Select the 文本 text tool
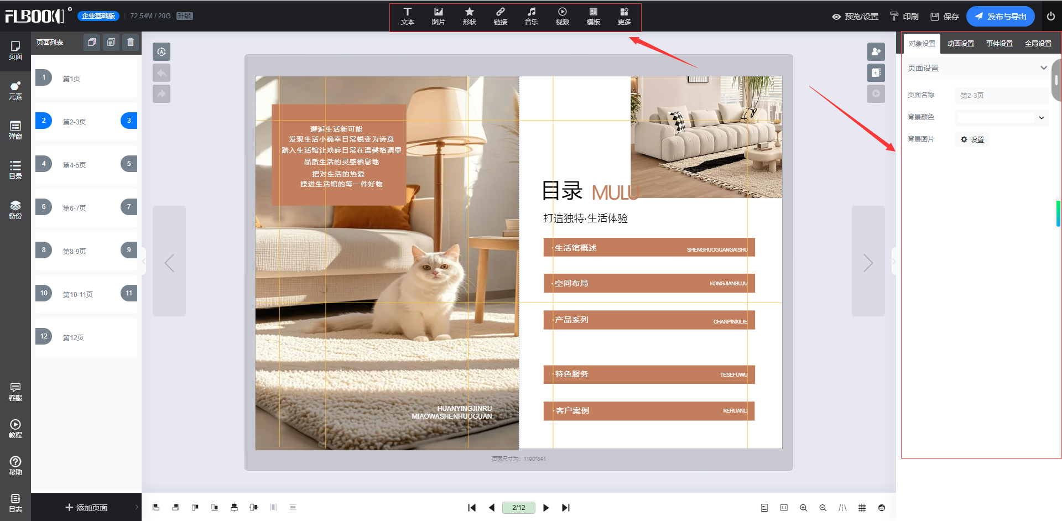Screen dimensions: 1062x521 pyautogui.click(x=407, y=16)
